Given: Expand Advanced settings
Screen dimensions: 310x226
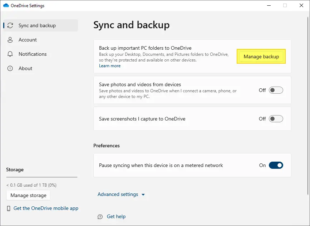Looking at the screenshot, I should tap(121, 195).
